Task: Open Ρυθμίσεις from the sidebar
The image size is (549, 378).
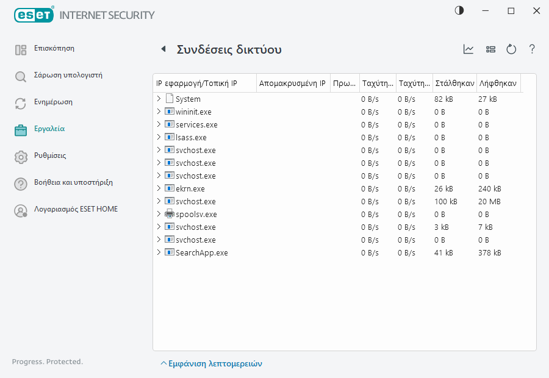Action: [x=49, y=156]
